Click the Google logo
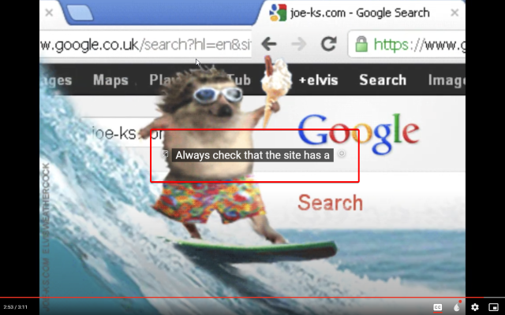The image size is (505, 315). [358, 134]
